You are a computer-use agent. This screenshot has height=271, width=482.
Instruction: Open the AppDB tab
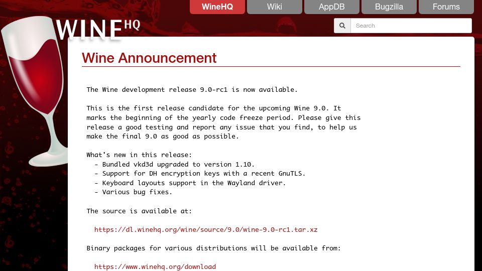pyautogui.click(x=332, y=7)
